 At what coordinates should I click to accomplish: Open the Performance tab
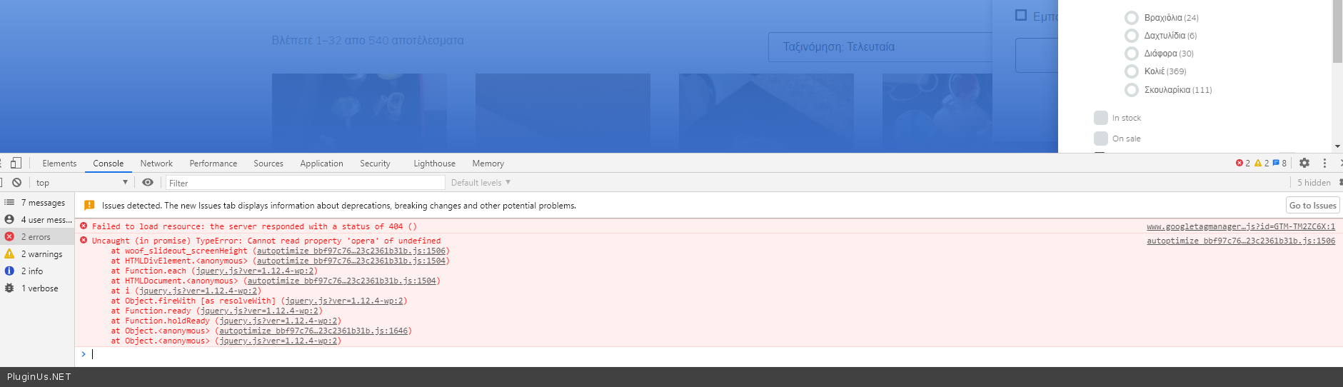[213, 164]
